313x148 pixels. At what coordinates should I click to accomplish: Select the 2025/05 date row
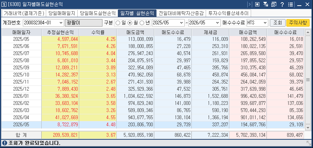[x=21, y=39]
